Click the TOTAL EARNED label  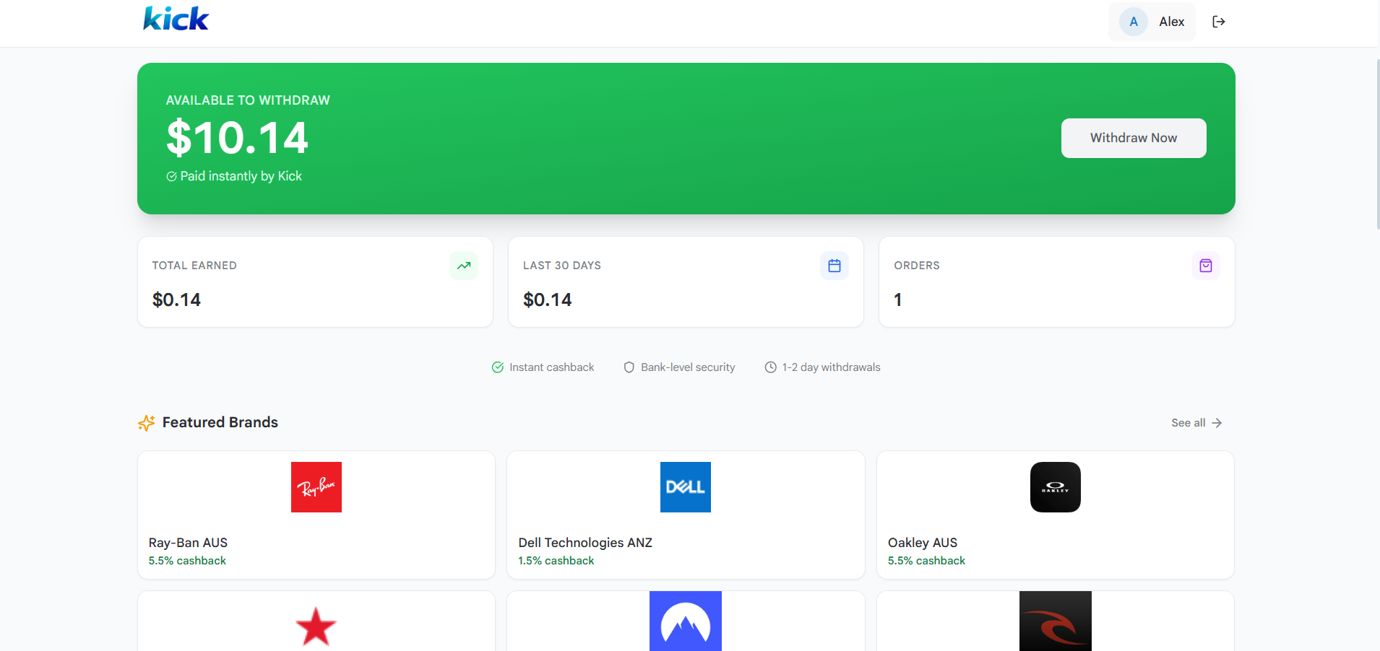tap(194, 266)
